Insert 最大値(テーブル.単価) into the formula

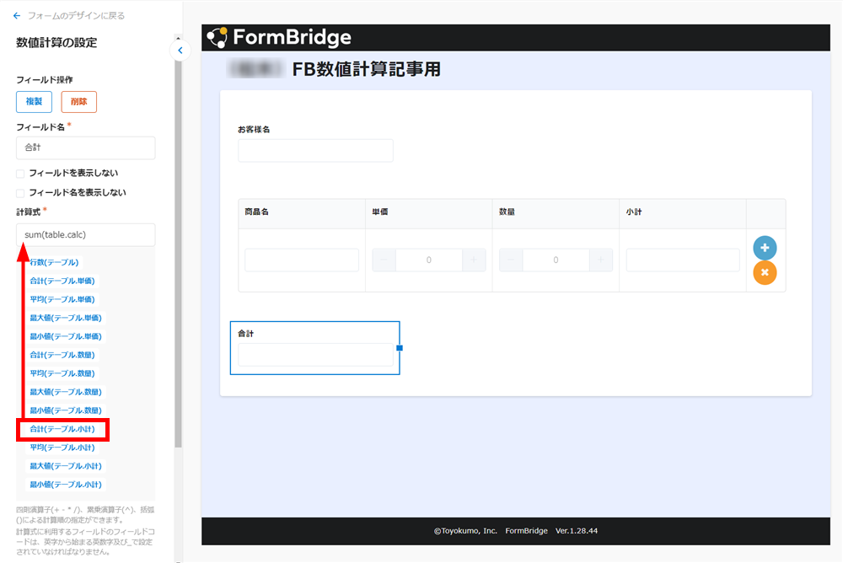66,318
